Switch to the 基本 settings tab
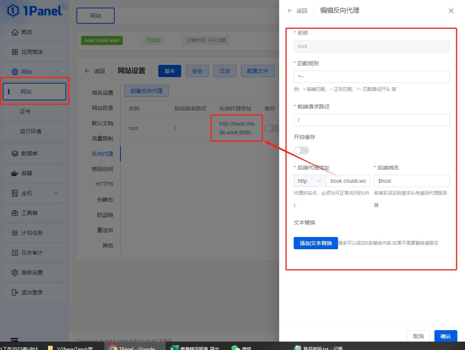Viewport: 465px width, 350px height. pyautogui.click(x=170, y=71)
